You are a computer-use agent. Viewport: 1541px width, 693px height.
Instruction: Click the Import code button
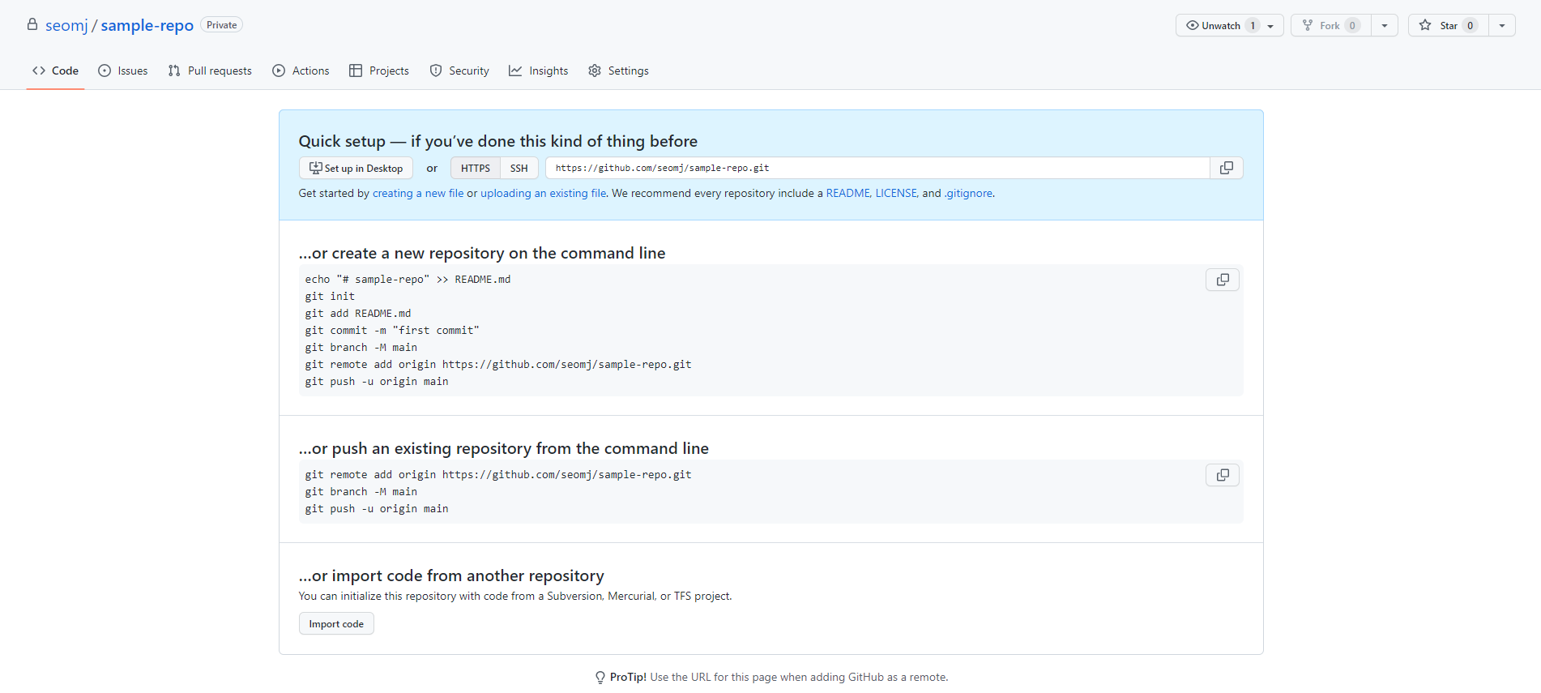pos(336,624)
